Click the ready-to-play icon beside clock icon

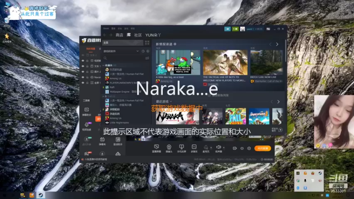[148, 51]
